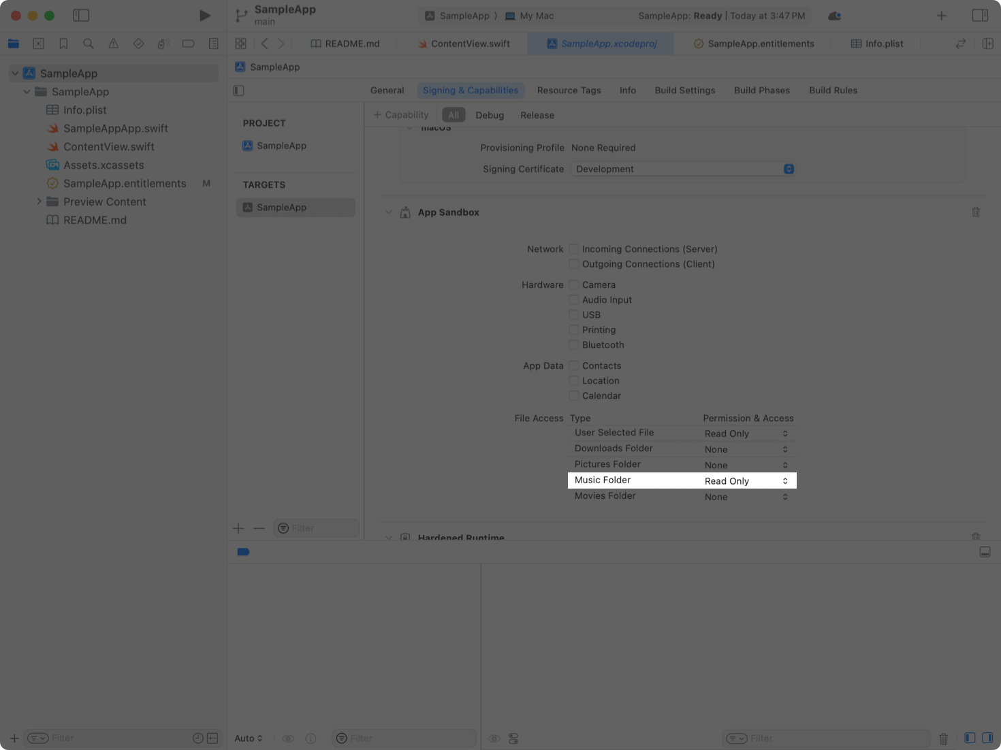Select SampleApp.entitlements in the file navigator
Screen dimensions: 1001x750
(x=124, y=184)
